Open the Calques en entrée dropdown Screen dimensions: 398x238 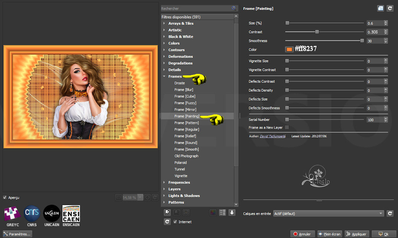coord(329,213)
